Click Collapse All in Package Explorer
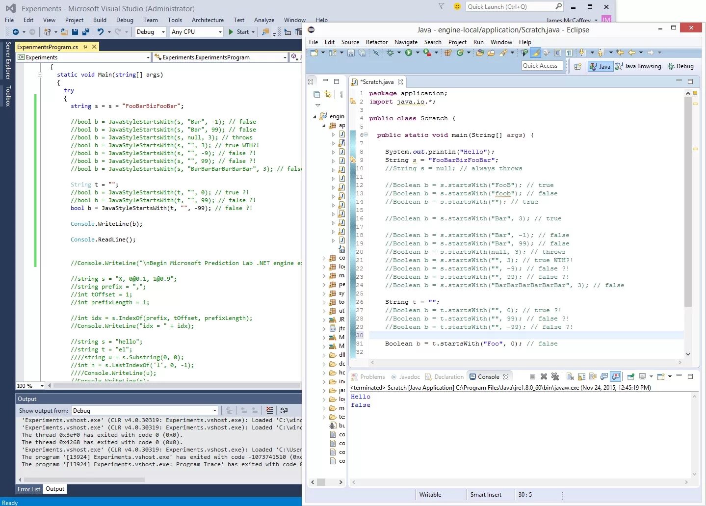The height and width of the screenshot is (506, 706). click(x=316, y=94)
